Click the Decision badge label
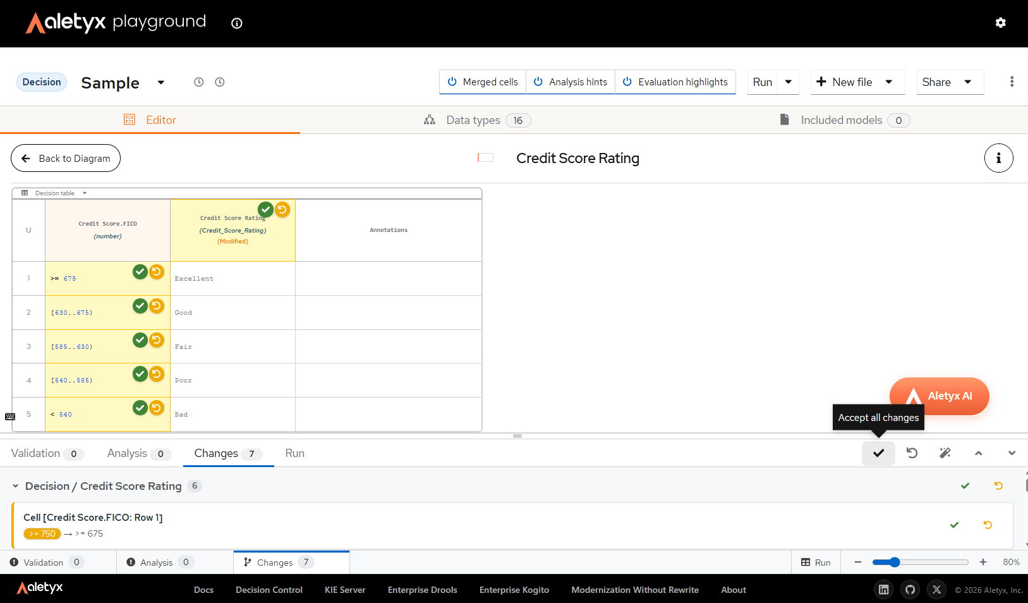 [42, 82]
